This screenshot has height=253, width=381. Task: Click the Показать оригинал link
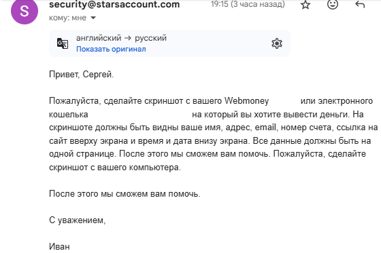111,49
